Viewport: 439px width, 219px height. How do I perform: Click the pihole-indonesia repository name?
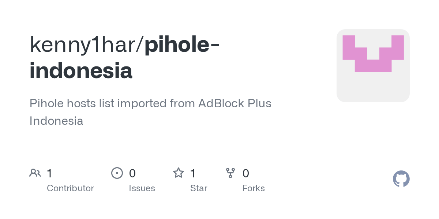point(124,58)
